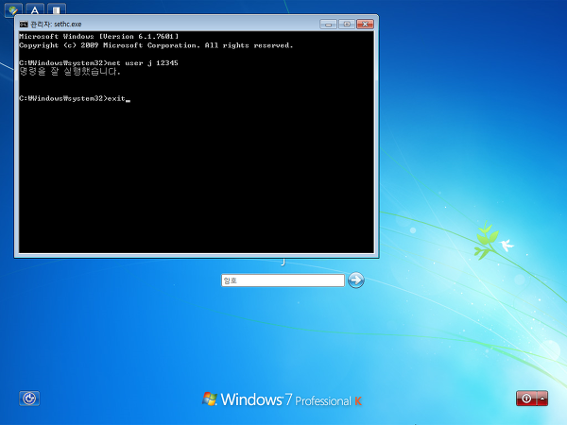Click the red shutdown power button
567x425 pixels.
pyautogui.click(x=526, y=399)
